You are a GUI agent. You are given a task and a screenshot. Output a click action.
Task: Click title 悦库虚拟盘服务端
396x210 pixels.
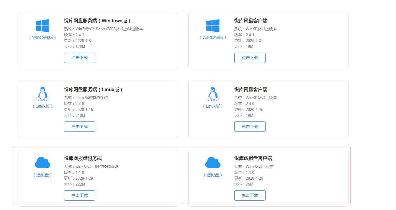point(83,158)
